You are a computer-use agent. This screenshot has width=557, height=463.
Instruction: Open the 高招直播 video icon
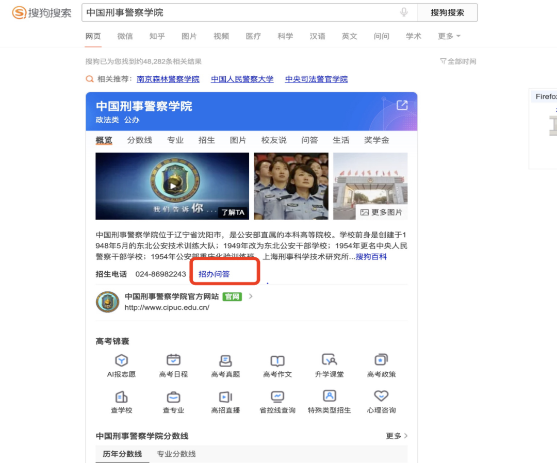[225, 396]
